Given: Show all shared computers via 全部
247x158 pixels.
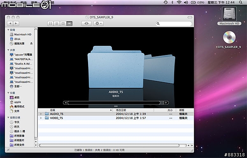Looking at the screenshot, I should pos(16,86).
